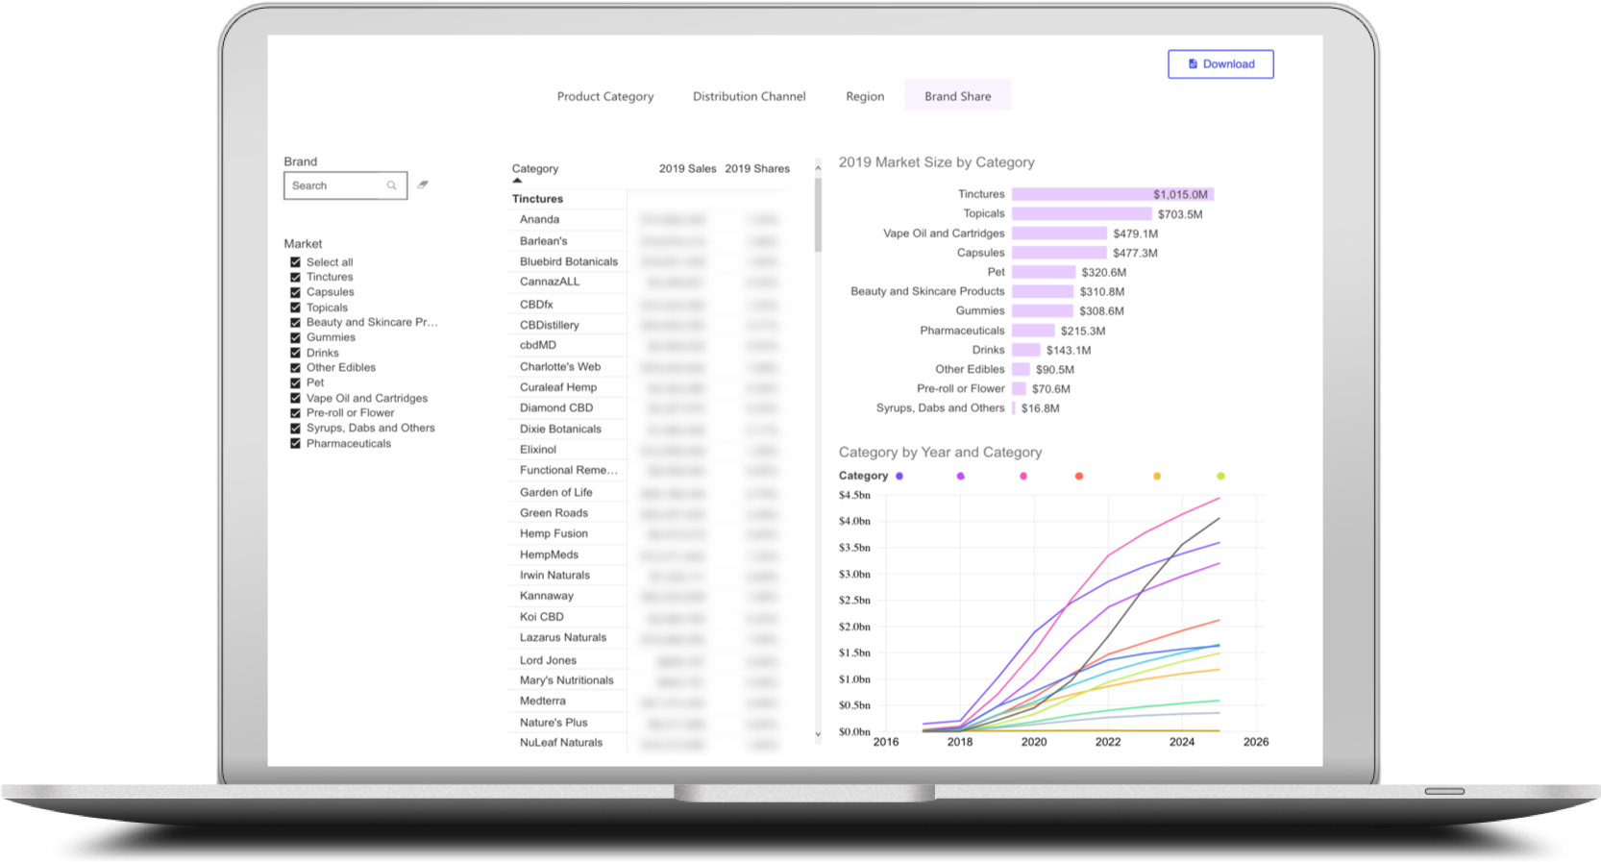Open the Distribution Channel tab
The width and height of the screenshot is (1601, 862).
coord(750,96)
